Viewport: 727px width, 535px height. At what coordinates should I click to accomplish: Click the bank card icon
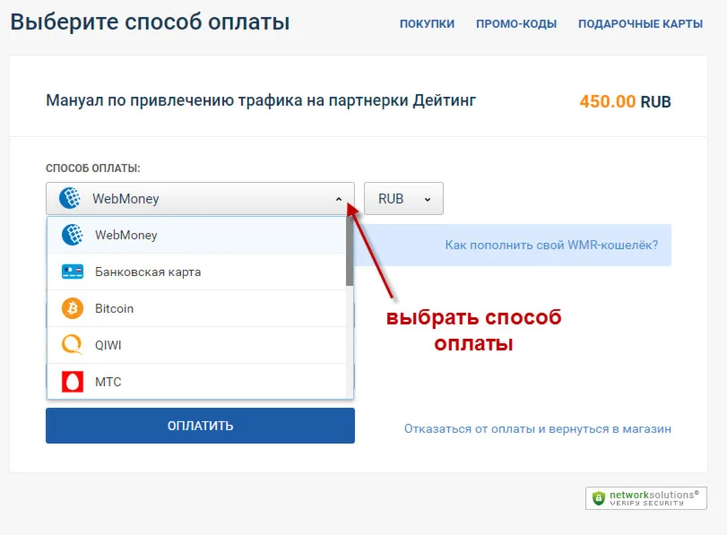point(73,272)
